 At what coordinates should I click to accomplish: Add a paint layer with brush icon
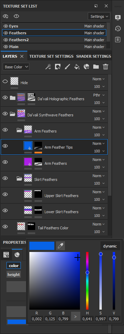click(67, 67)
